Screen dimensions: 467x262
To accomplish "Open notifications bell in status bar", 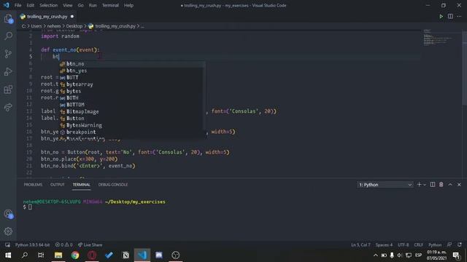I will (460, 245).
